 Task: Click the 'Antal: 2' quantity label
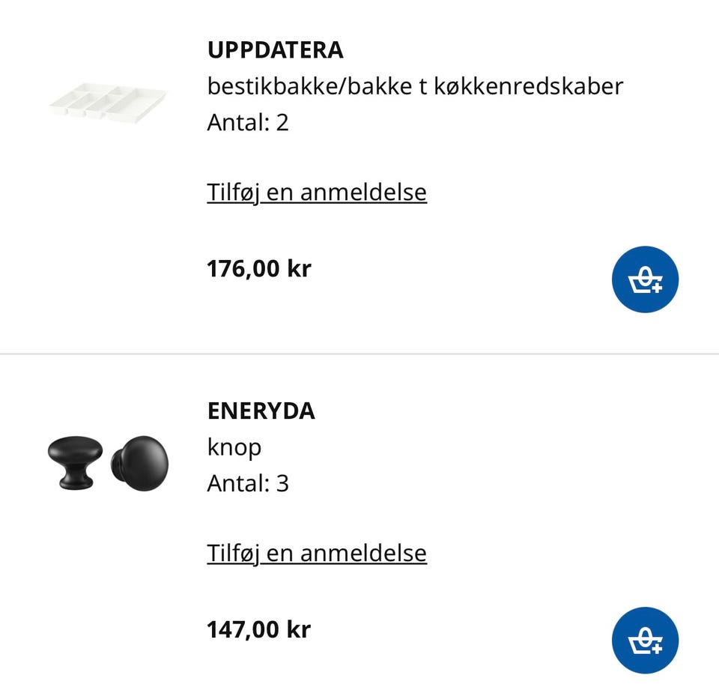pyautogui.click(x=248, y=122)
